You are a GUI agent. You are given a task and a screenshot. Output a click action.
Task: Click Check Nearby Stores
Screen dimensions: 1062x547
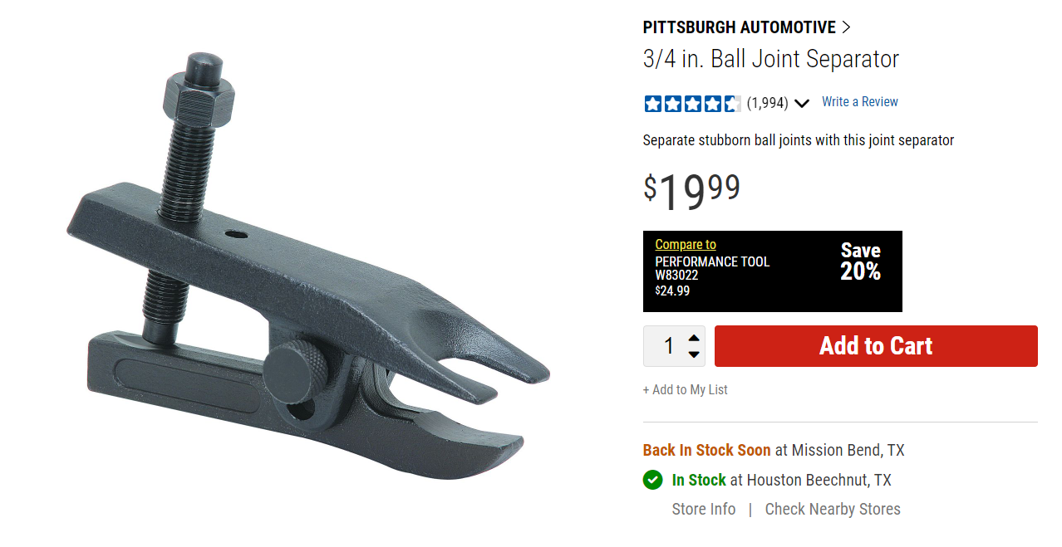(x=833, y=509)
